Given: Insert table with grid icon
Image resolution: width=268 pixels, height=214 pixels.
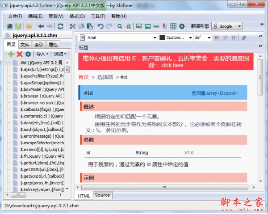Looking at the screenshot, I should 173,26.
